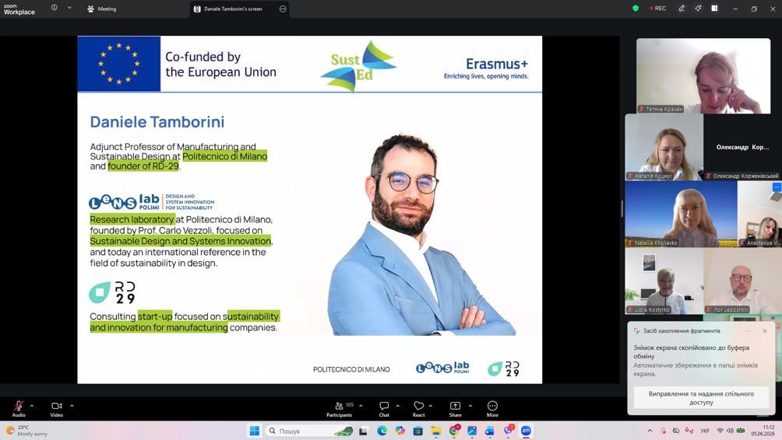Click the Share screen button
This screenshot has width=782, height=440.
[x=456, y=409]
